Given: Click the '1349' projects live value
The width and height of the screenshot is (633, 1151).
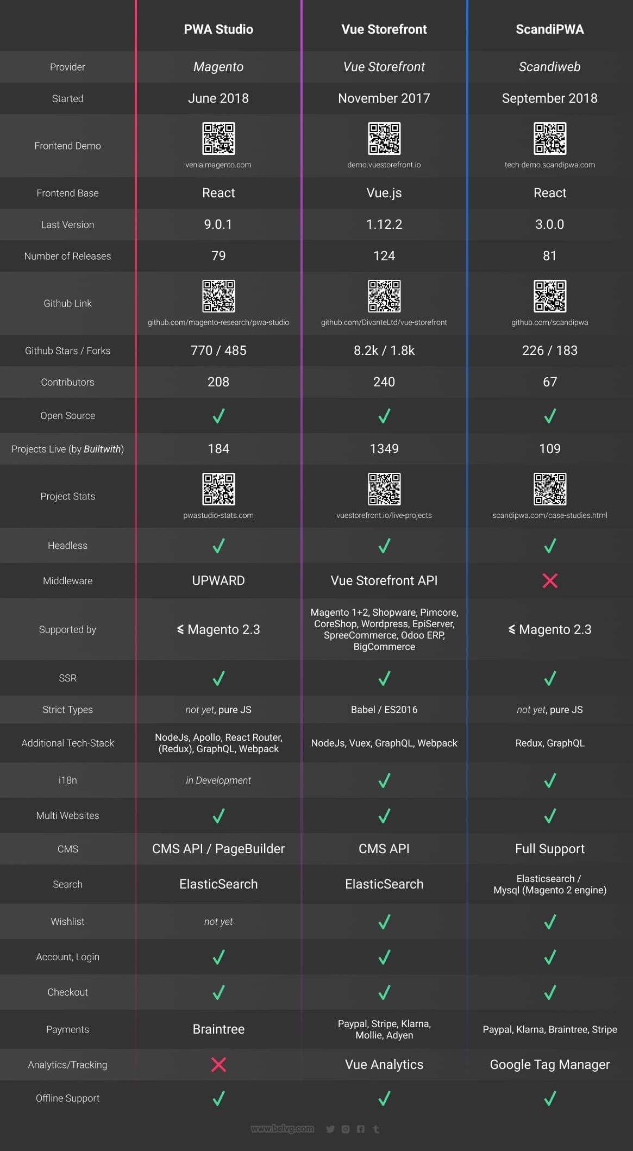Looking at the screenshot, I should click(384, 449).
